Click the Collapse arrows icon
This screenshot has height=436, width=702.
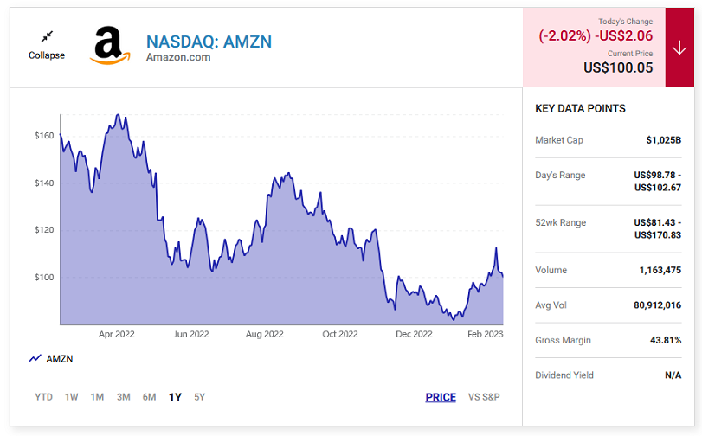click(x=47, y=36)
